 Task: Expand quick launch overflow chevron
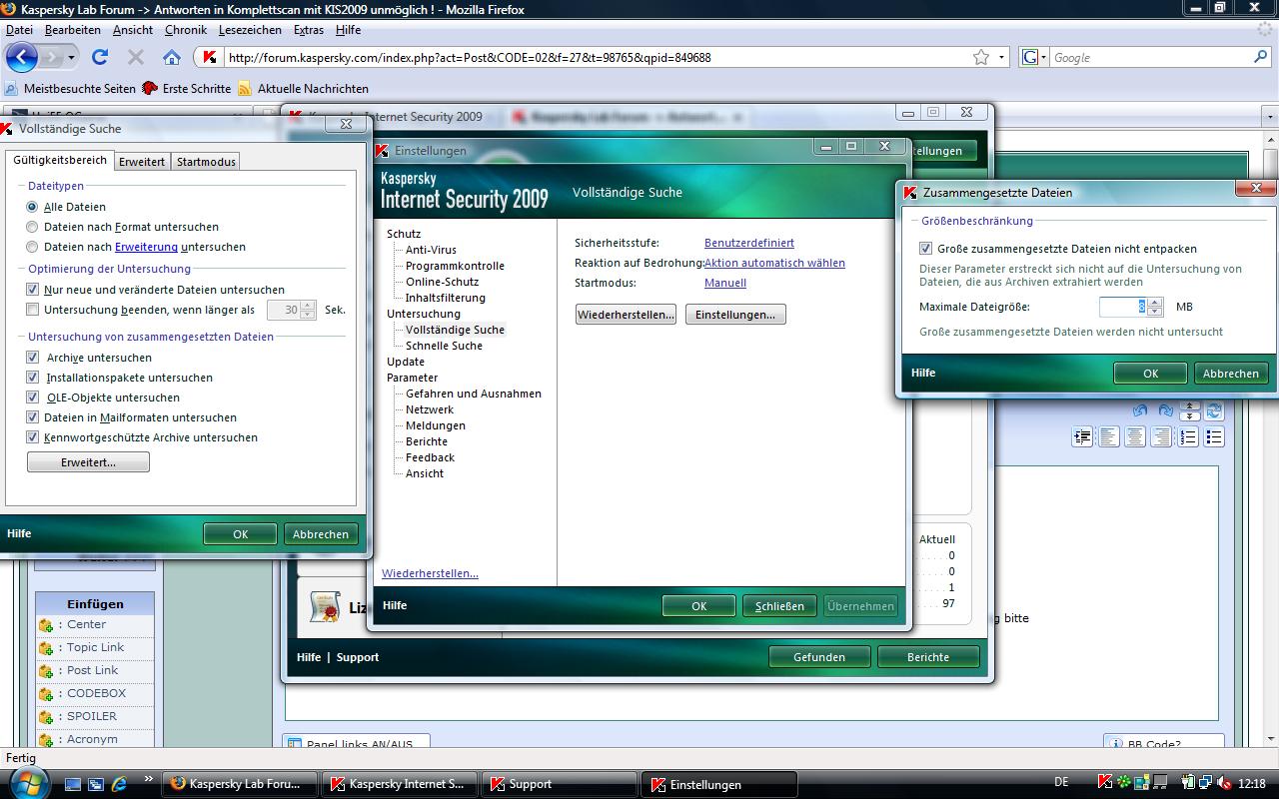click(x=149, y=780)
